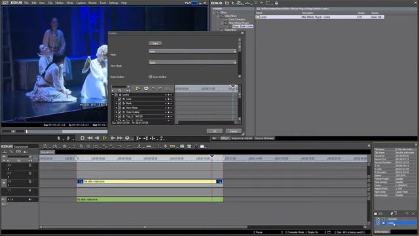Toggle the Looks effect checkbox in Information palette

coord(378,223)
